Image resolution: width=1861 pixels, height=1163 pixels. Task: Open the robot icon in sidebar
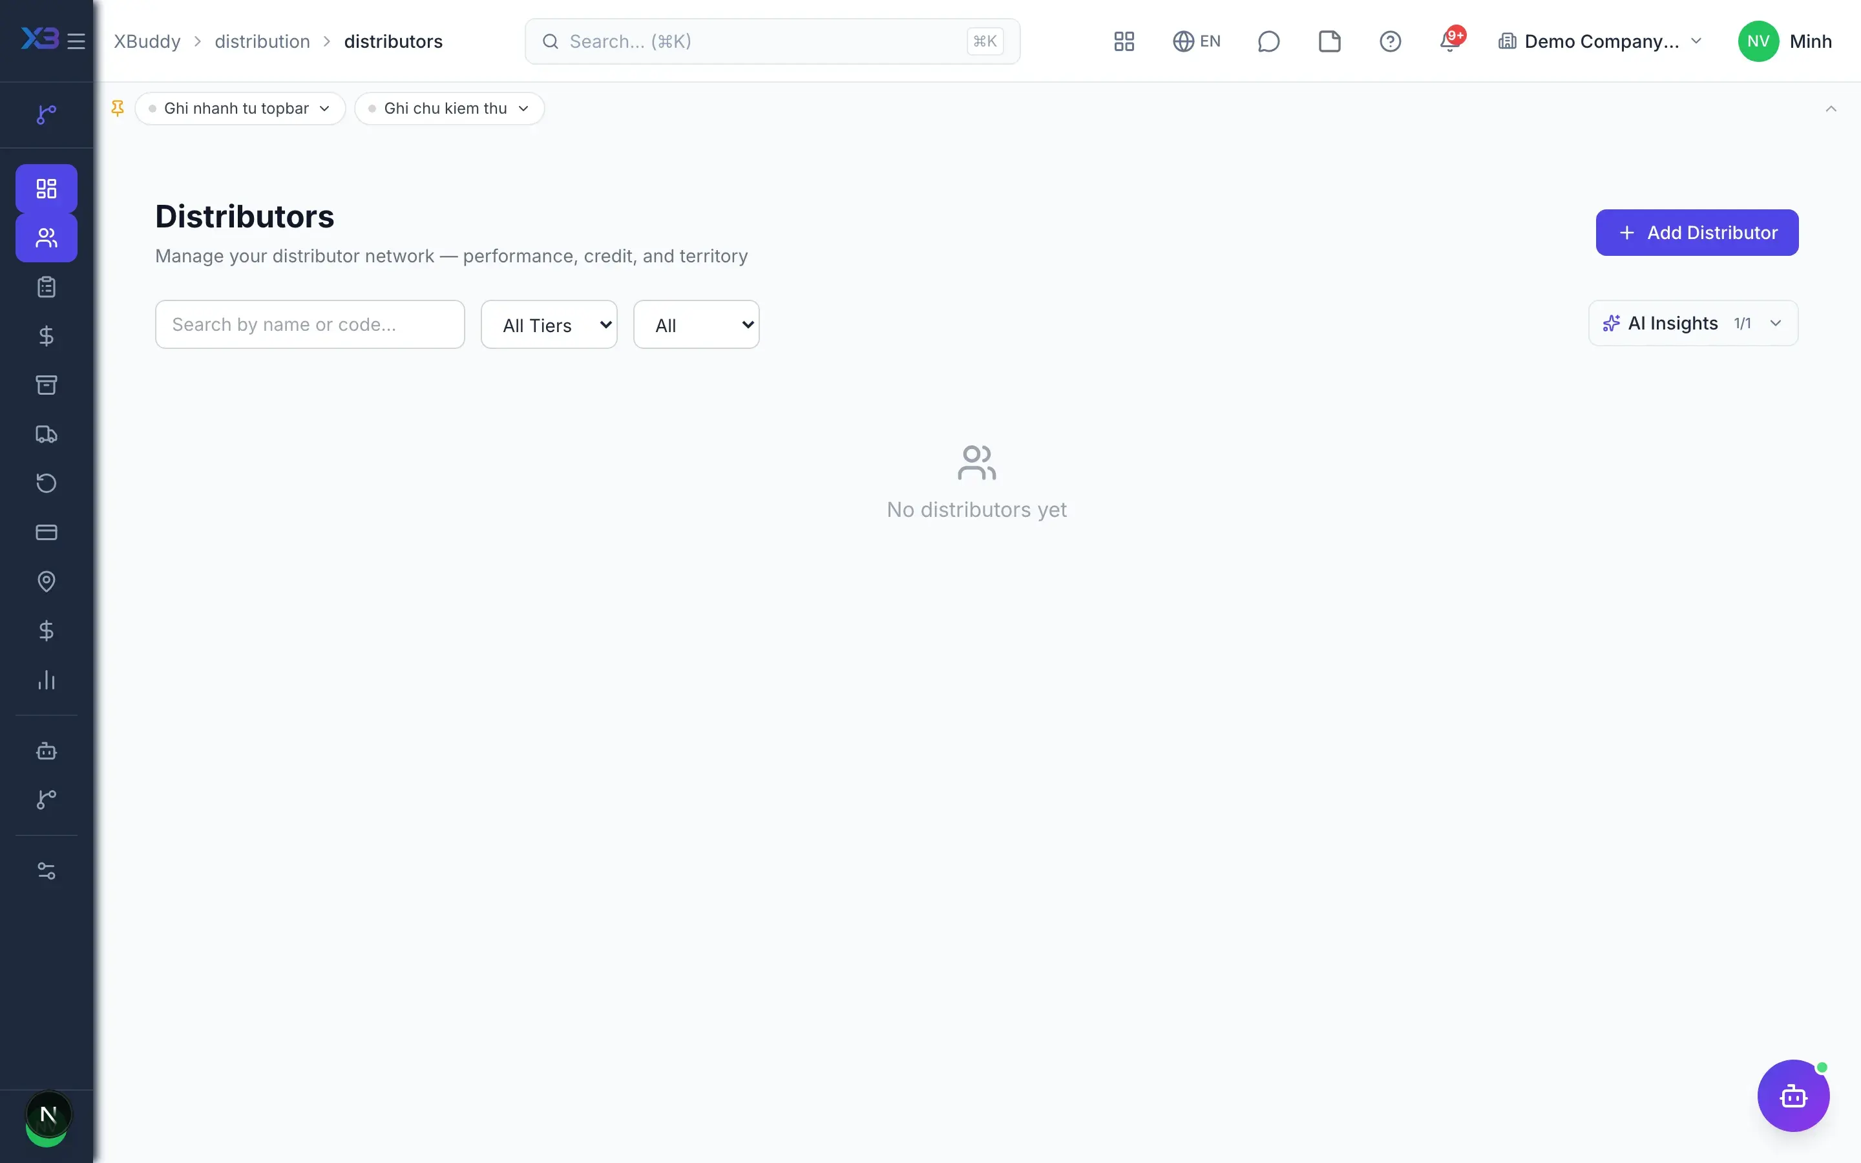[46, 751]
